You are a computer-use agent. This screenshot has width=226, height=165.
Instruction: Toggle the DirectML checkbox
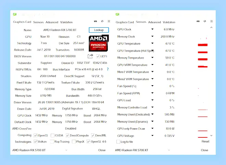(x=93, y=135)
